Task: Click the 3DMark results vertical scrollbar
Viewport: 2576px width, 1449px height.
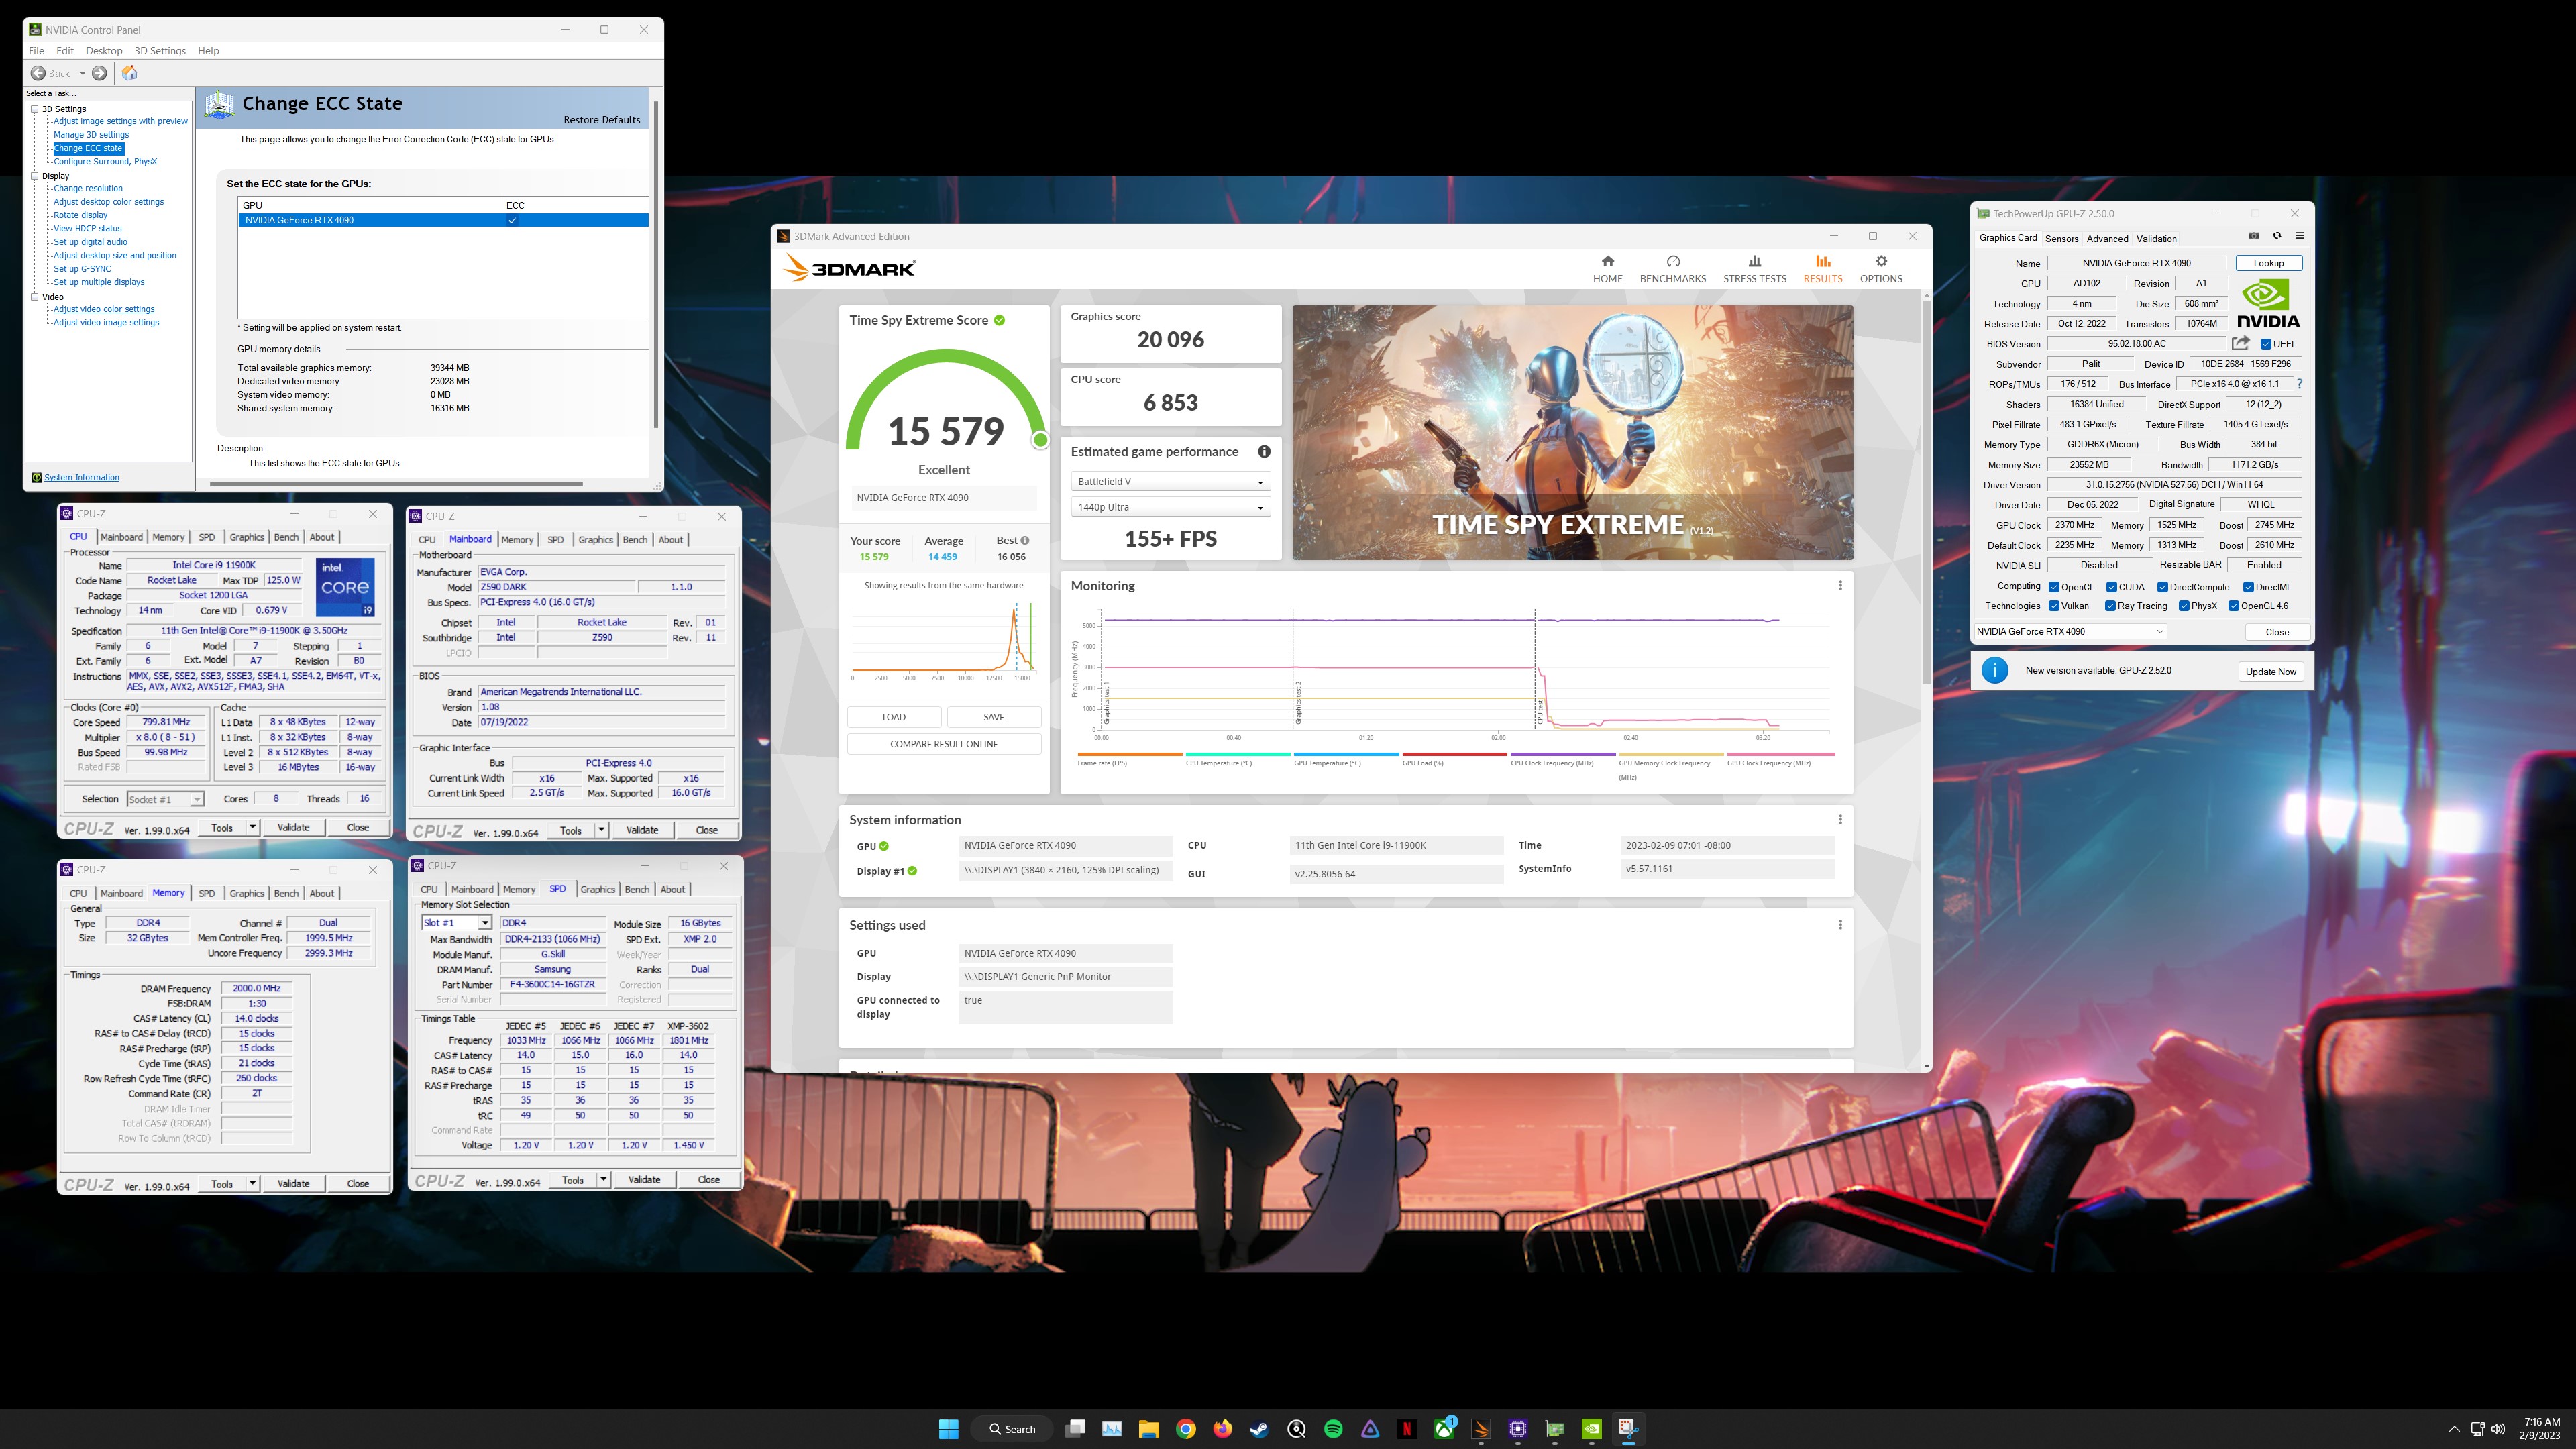Action: (1926, 493)
